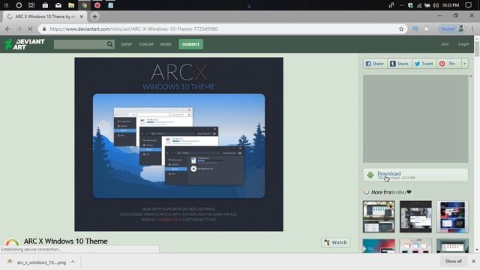Screen dimensions: 480x270
Task: Pin this on Pinterest
Action: pyautogui.click(x=448, y=64)
